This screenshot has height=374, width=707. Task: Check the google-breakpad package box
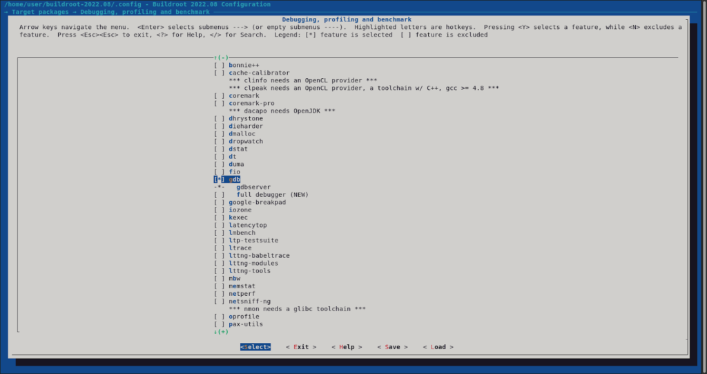[219, 203]
